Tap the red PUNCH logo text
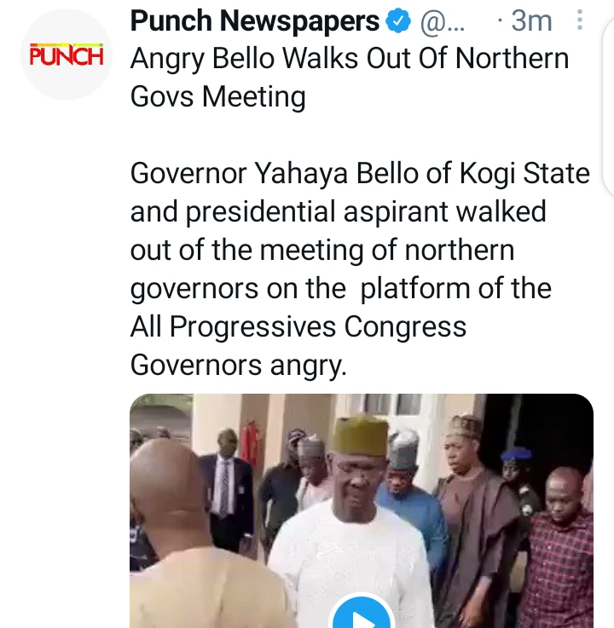614x628 pixels. click(x=66, y=58)
